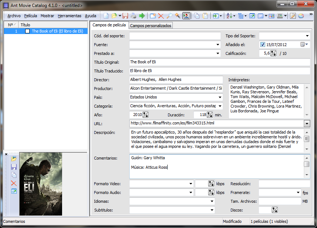Tick the checkbox beside The Book of Eli

(27, 31)
